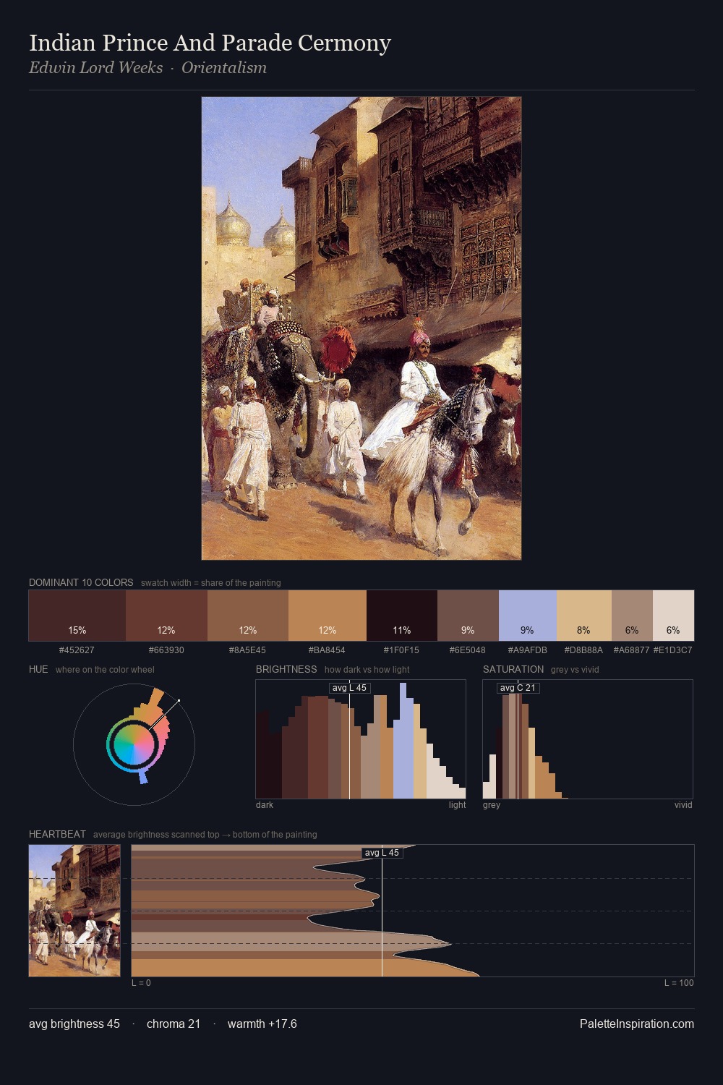This screenshot has width=723, height=1085.
Task: Click the avg brightness 45 footer stat
Action: tap(74, 1024)
